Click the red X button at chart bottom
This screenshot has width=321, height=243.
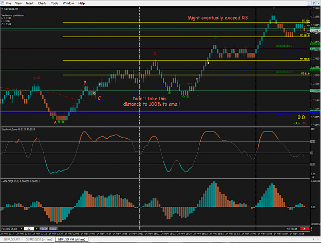tap(304, 229)
